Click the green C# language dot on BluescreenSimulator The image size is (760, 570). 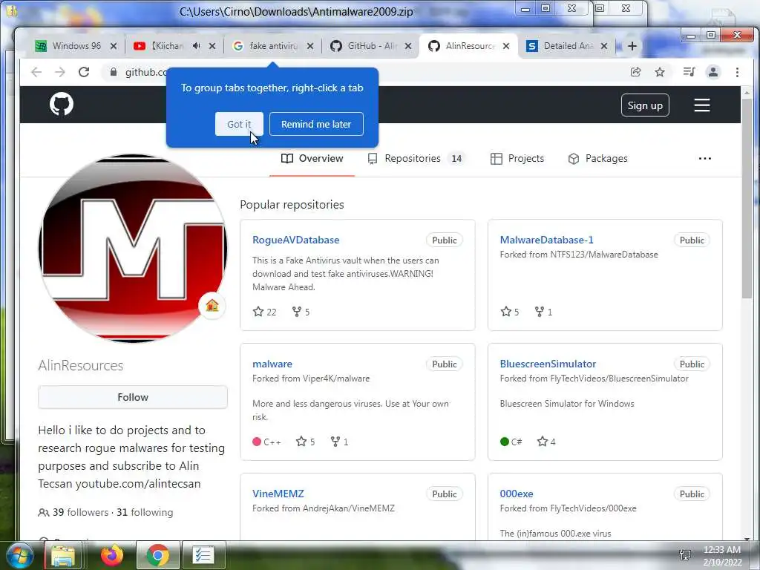[x=505, y=442]
